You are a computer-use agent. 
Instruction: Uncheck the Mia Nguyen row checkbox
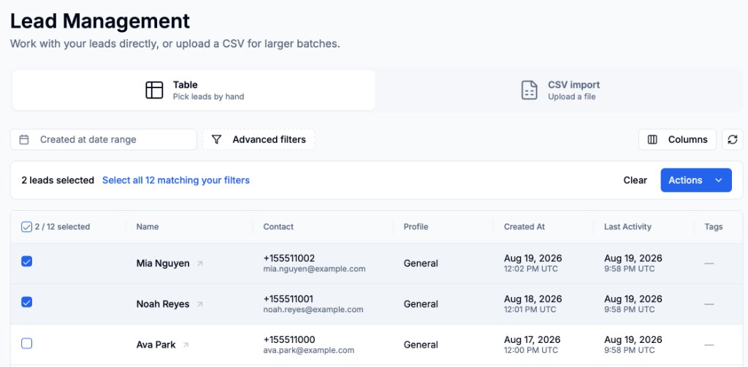pos(27,261)
